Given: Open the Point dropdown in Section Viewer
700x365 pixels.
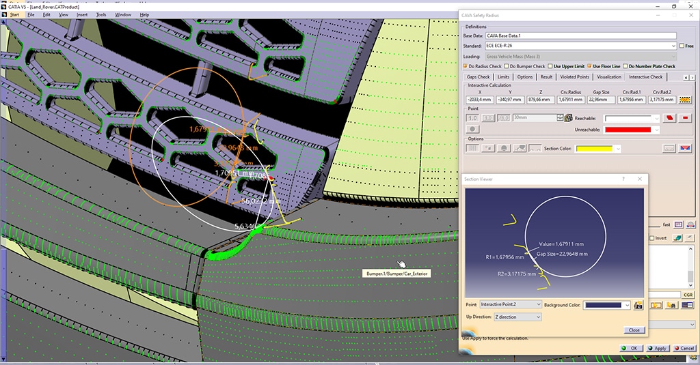Looking at the screenshot, I should pyautogui.click(x=511, y=304).
